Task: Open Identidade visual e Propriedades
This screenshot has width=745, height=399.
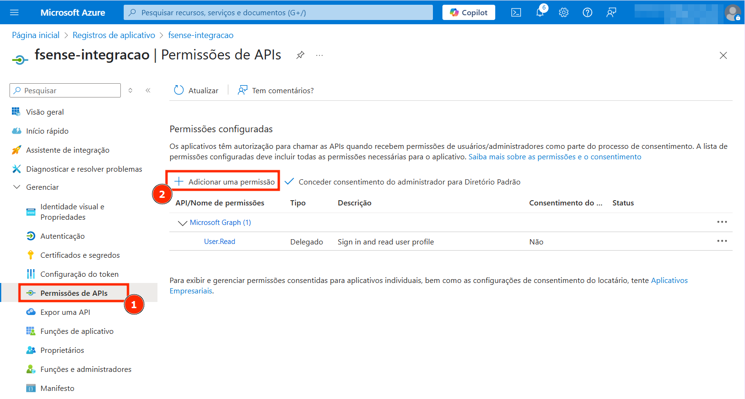Action: click(x=72, y=212)
